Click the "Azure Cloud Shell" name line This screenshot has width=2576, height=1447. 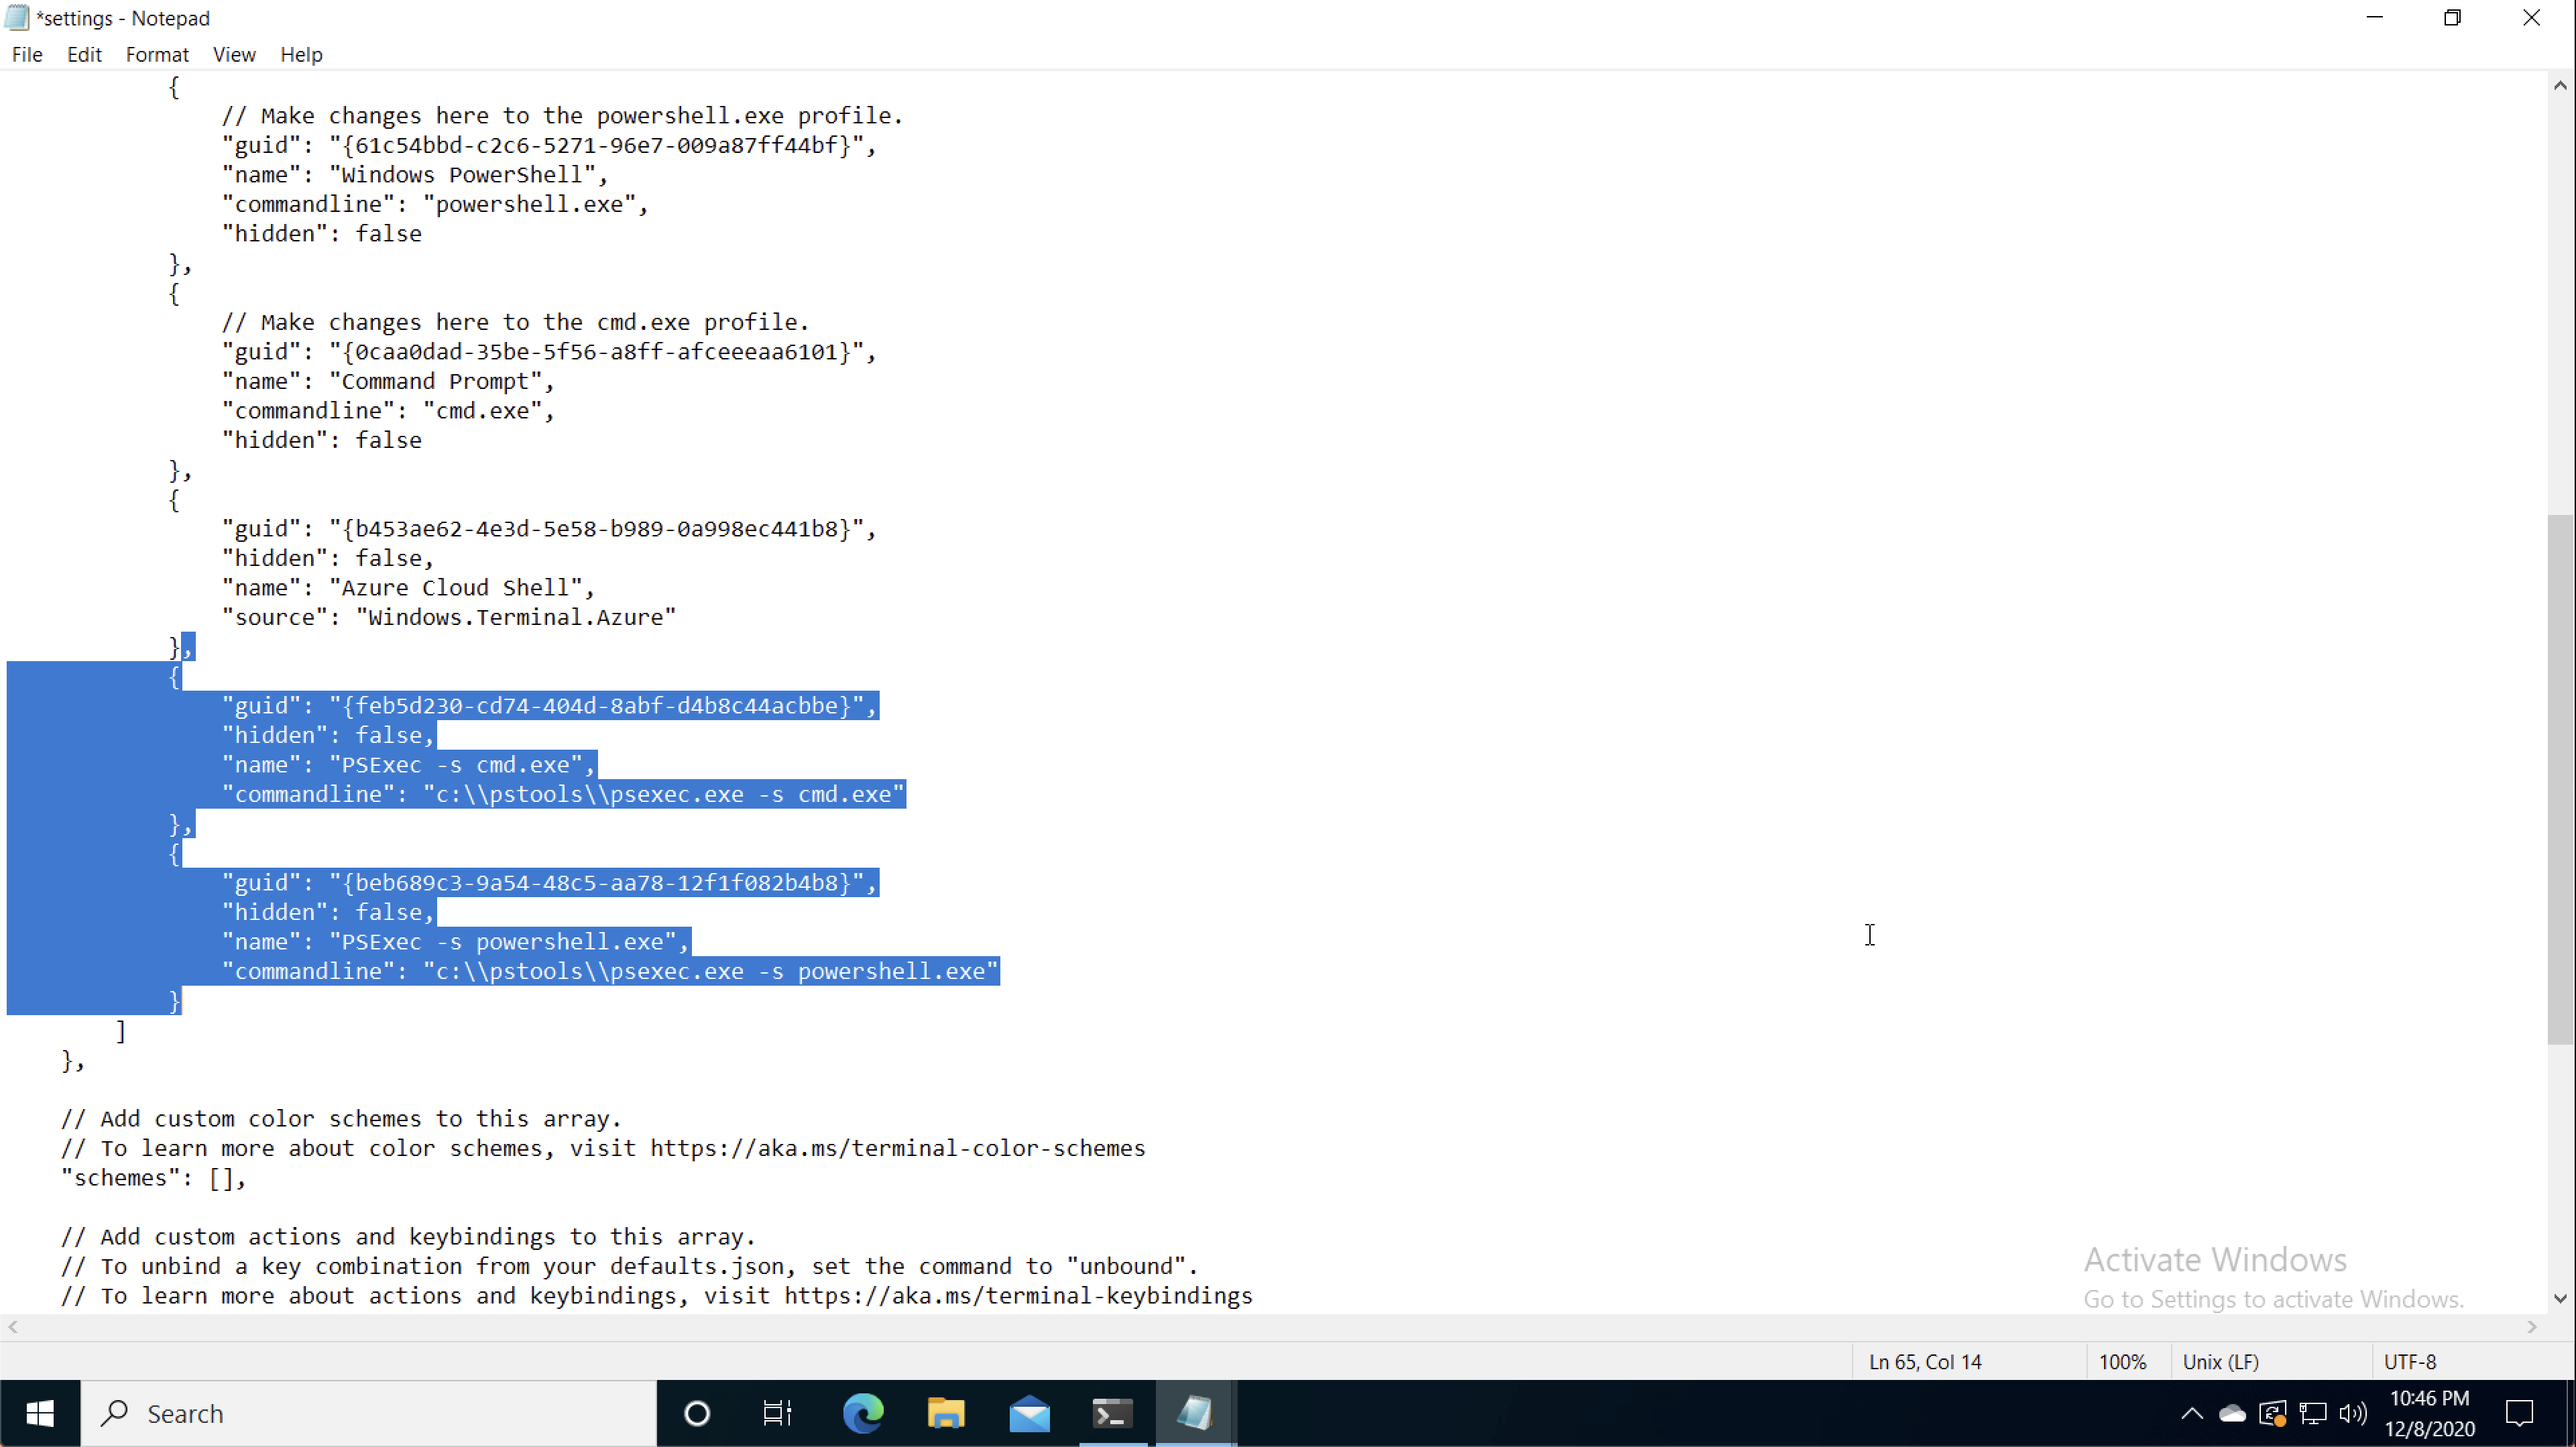point(408,588)
